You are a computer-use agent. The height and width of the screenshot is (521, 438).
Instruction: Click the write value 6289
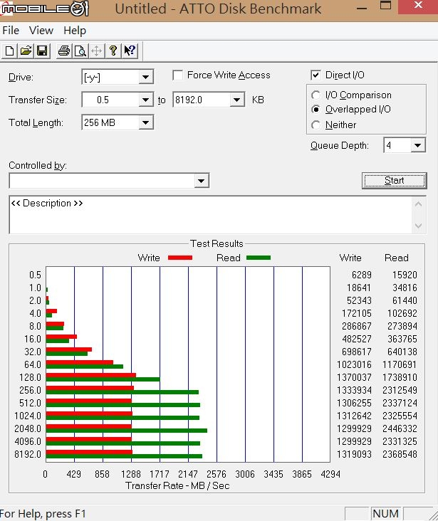[362, 275]
